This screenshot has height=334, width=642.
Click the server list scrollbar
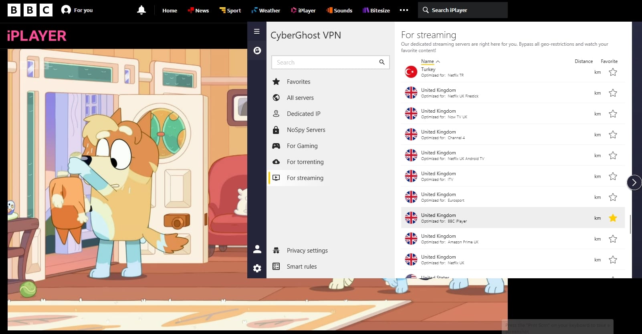[x=630, y=224]
